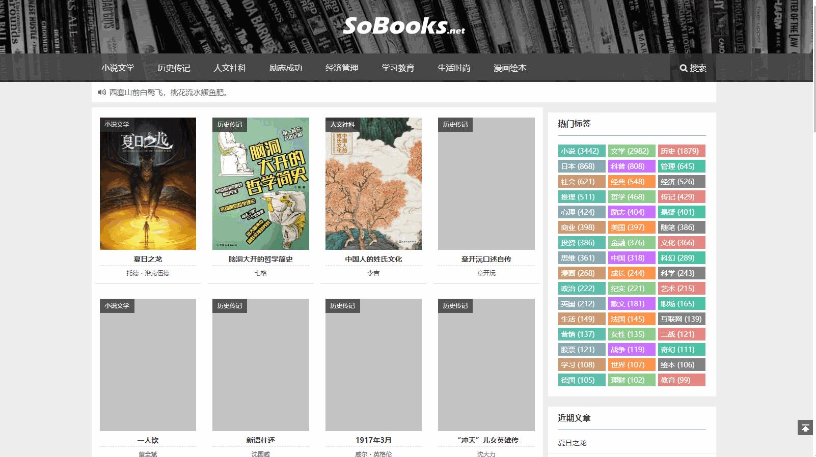Open the 章开沅口述自传 title link
The height and width of the screenshot is (457, 816).
click(486, 259)
